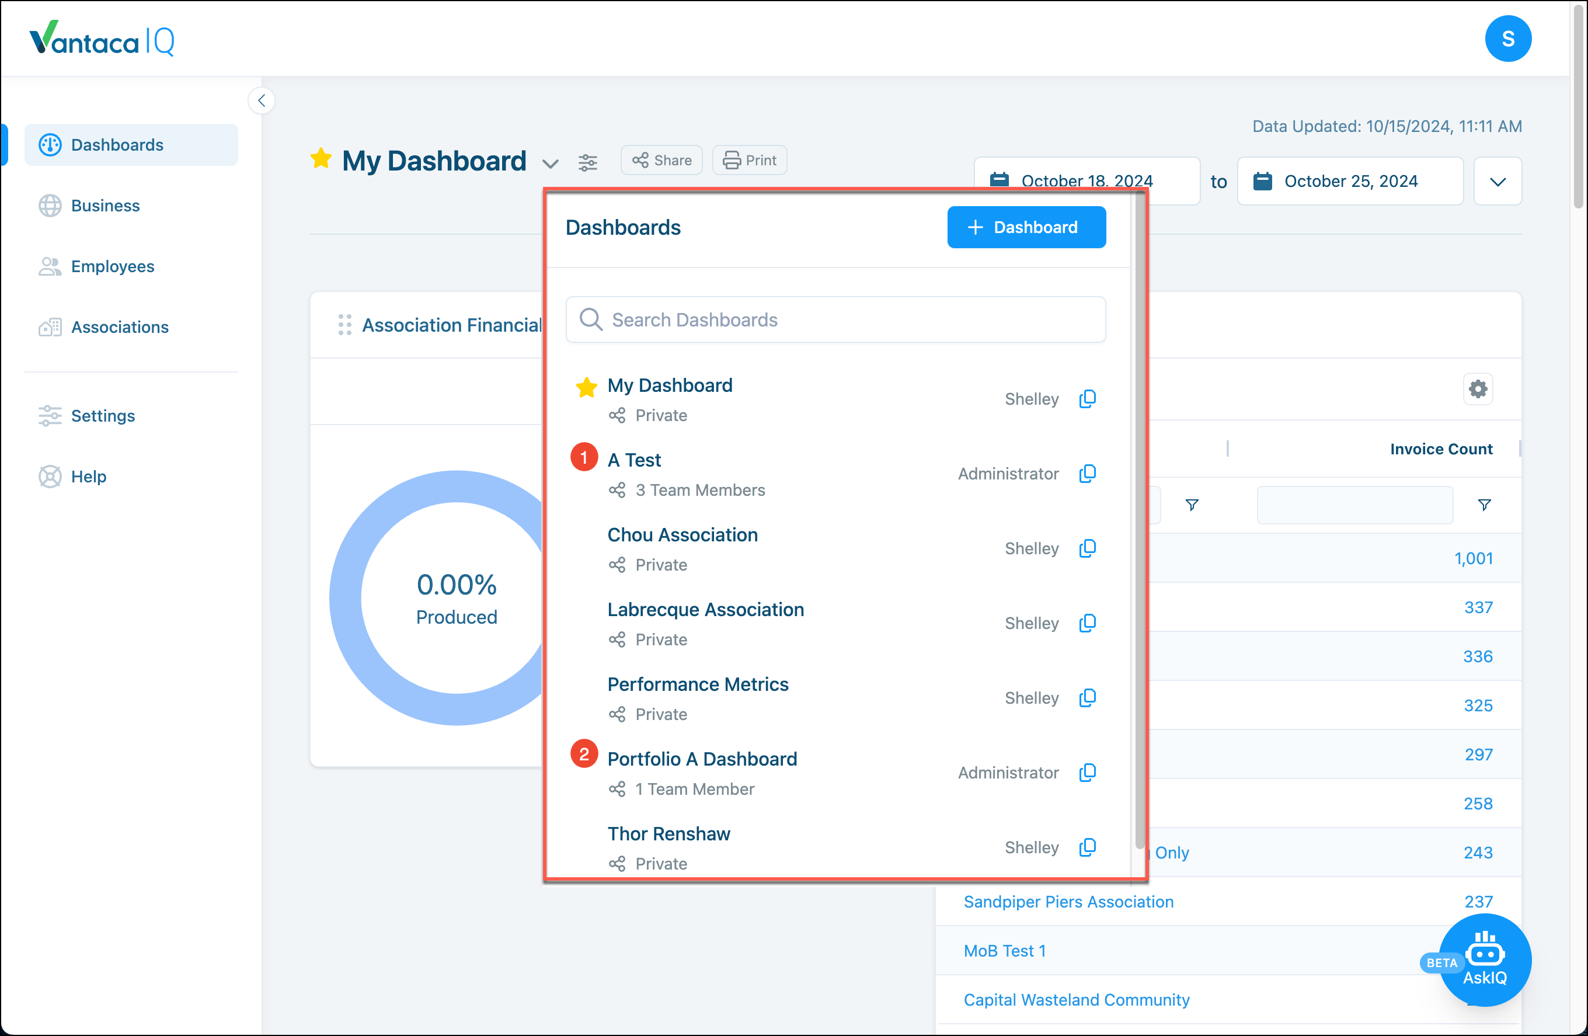The height and width of the screenshot is (1036, 1588).
Task: Click the + Dashboard button
Action: 1026,227
